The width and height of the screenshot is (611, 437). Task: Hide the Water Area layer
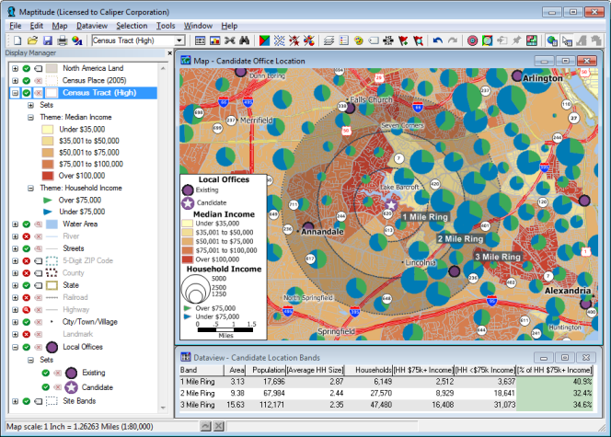28,224
